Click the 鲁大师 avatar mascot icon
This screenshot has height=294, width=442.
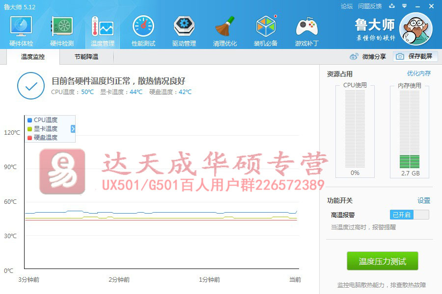pos(416,29)
